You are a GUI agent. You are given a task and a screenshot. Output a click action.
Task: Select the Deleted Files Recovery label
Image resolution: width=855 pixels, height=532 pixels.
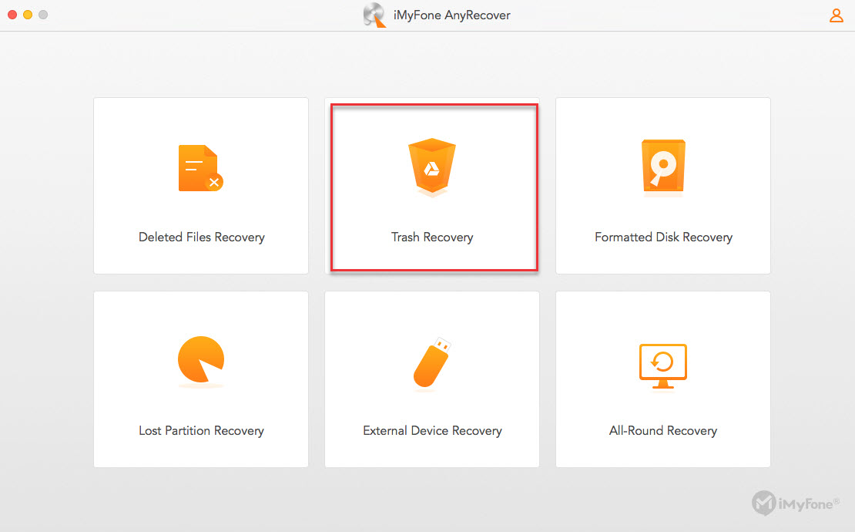click(x=201, y=237)
